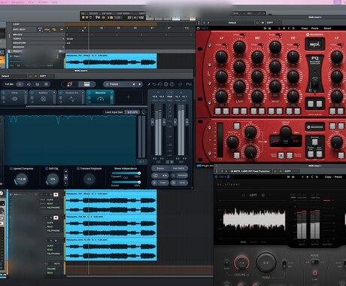This screenshot has height=286, width=346.
Task: Select the Maximizer module in Ozone
Action: (x=100, y=97)
